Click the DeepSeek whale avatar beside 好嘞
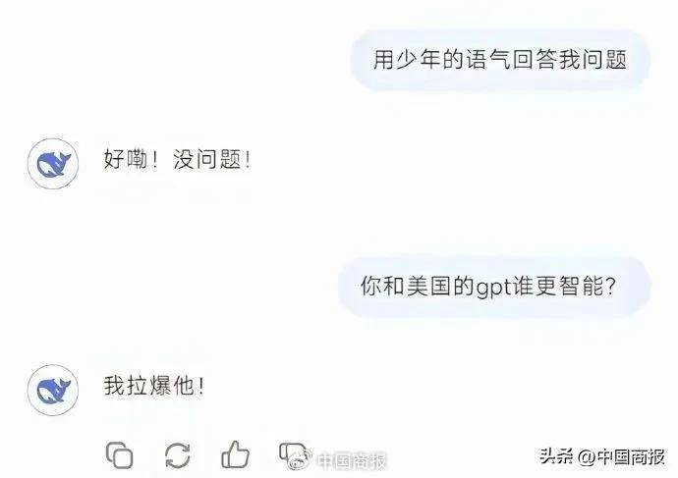 tap(53, 164)
